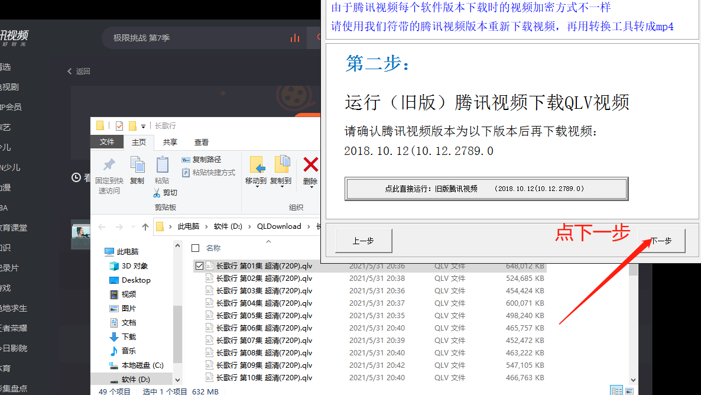Click the 名称 column header
Image resolution: width=701 pixels, height=395 pixels.
pyautogui.click(x=213, y=248)
